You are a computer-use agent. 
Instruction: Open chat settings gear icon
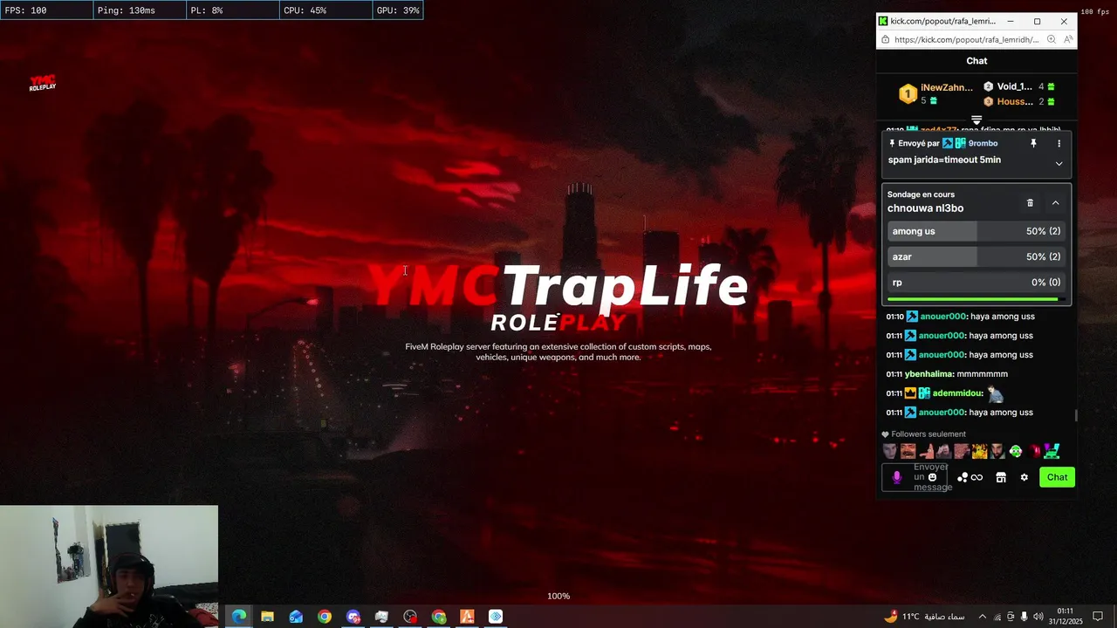(x=1024, y=477)
